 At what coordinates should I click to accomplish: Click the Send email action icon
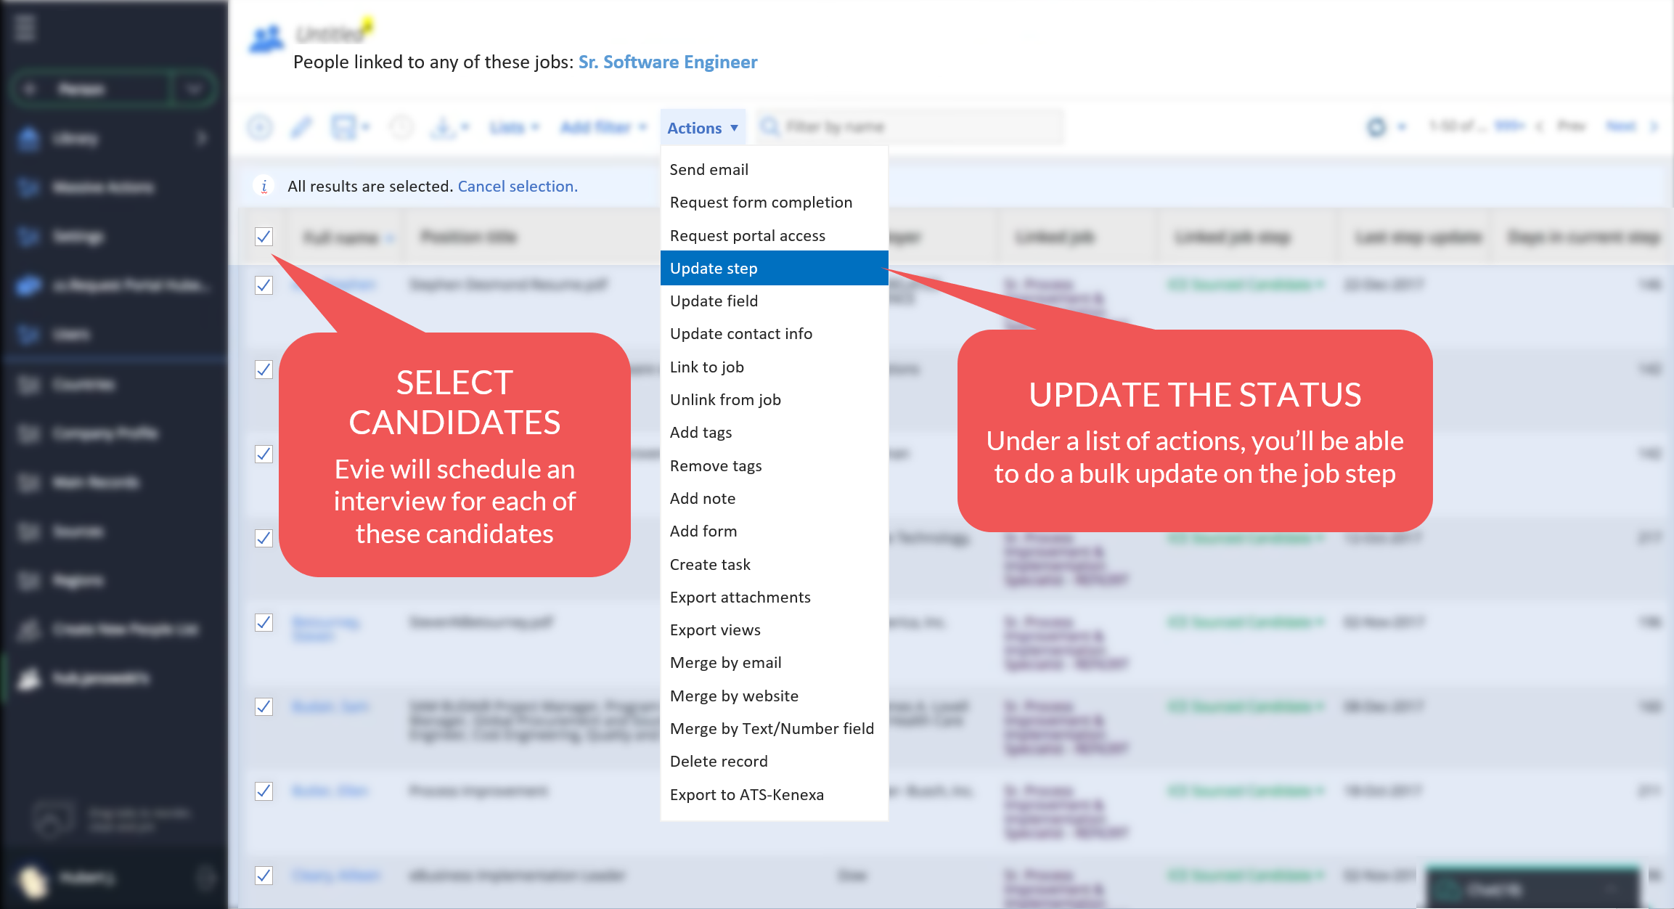click(x=709, y=169)
